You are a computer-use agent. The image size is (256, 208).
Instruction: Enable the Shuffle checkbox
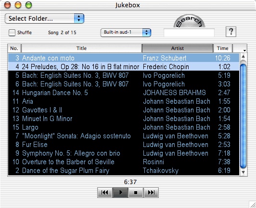pos(12,33)
